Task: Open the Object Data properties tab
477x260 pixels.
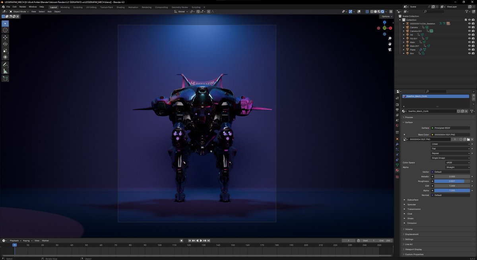Action: [397, 165]
